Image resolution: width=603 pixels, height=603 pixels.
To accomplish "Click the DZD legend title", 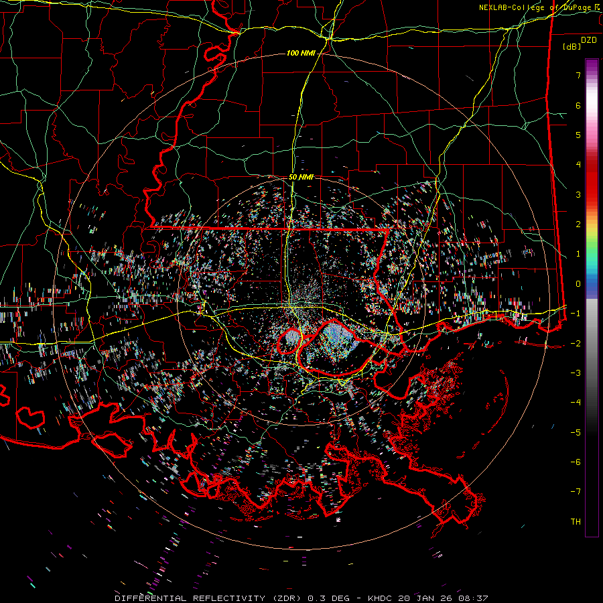I will pyautogui.click(x=588, y=40).
